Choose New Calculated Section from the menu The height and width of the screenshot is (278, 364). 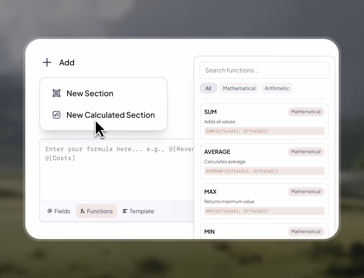coord(110,115)
